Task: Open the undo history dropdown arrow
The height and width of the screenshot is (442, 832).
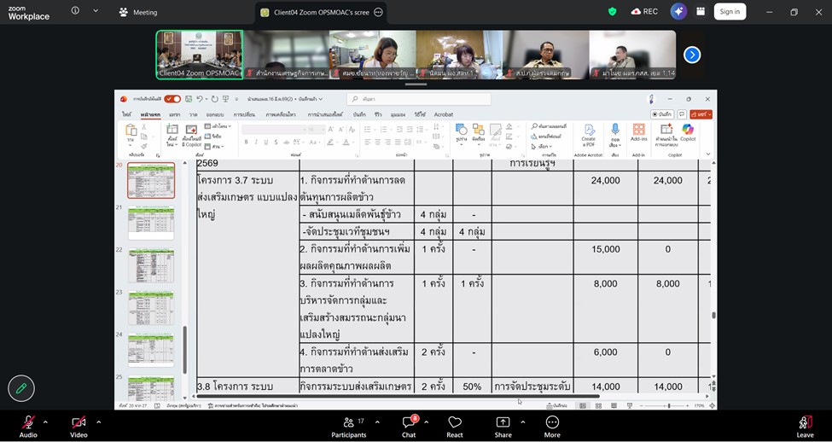Action: click(x=206, y=99)
